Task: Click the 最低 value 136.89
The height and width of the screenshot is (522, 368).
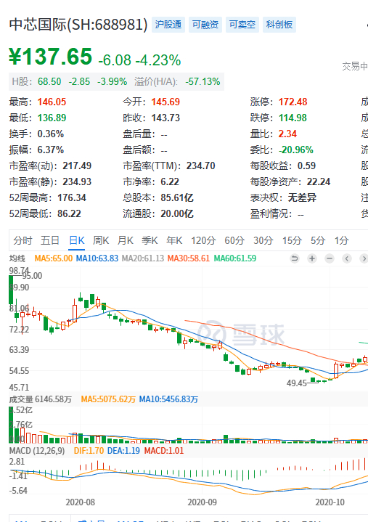Action: click(x=52, y=118)
